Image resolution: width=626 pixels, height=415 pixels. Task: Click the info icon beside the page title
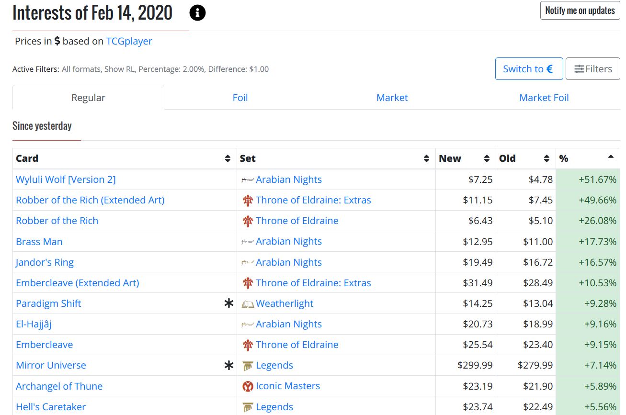197,13
